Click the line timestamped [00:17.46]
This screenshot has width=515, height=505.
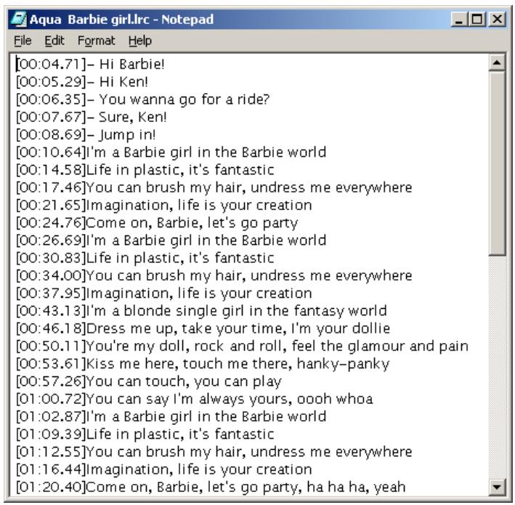pyautogui.click(x=214, y=187)
